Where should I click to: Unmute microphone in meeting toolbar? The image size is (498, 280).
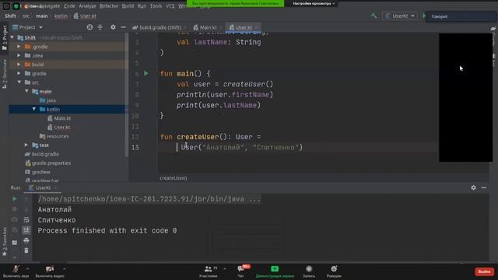tap(16, 271)
